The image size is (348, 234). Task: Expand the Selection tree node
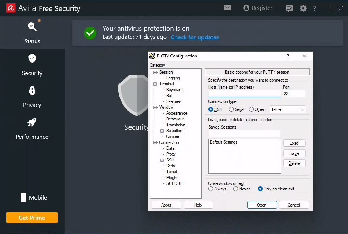162,131
